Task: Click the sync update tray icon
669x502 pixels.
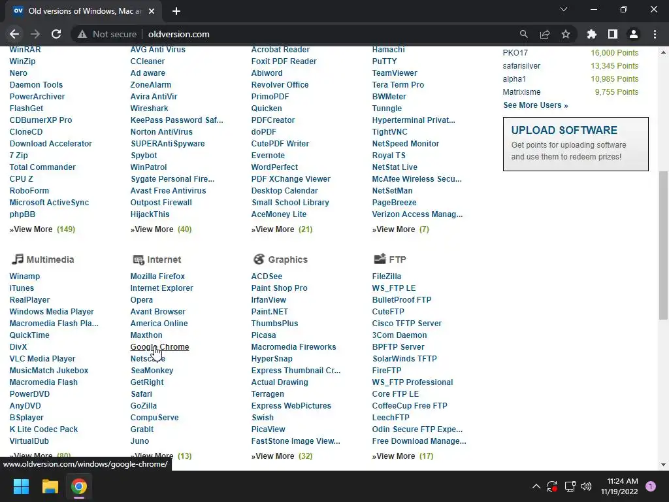Action: coord(551,486)
